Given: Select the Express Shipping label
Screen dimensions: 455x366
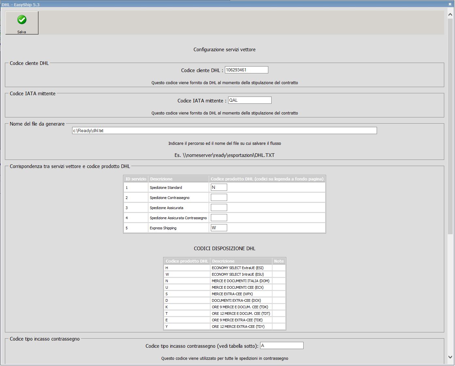Looking at the screenshot, I should (x=163, y=228).
